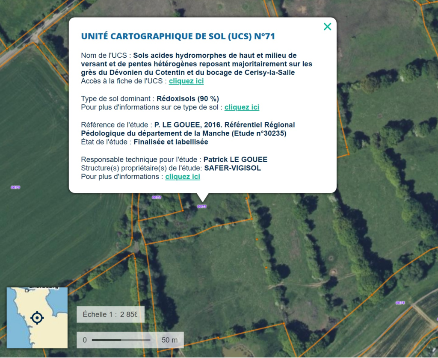Open study more information link
Viewport: 438px width, 358px height.
pyautogui.click(x=183, y=177)
